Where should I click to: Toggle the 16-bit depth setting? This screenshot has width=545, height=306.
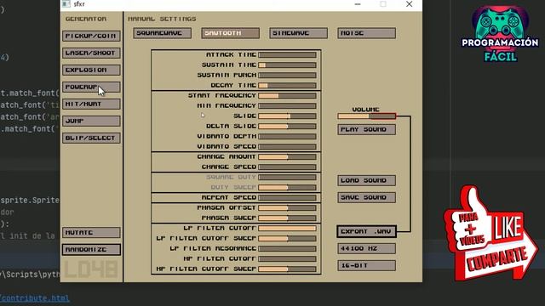pyautogui.click(x=367, y=265)
